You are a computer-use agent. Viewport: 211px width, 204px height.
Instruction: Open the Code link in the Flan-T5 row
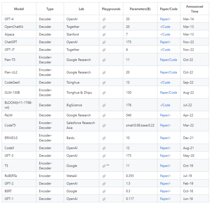173,60
